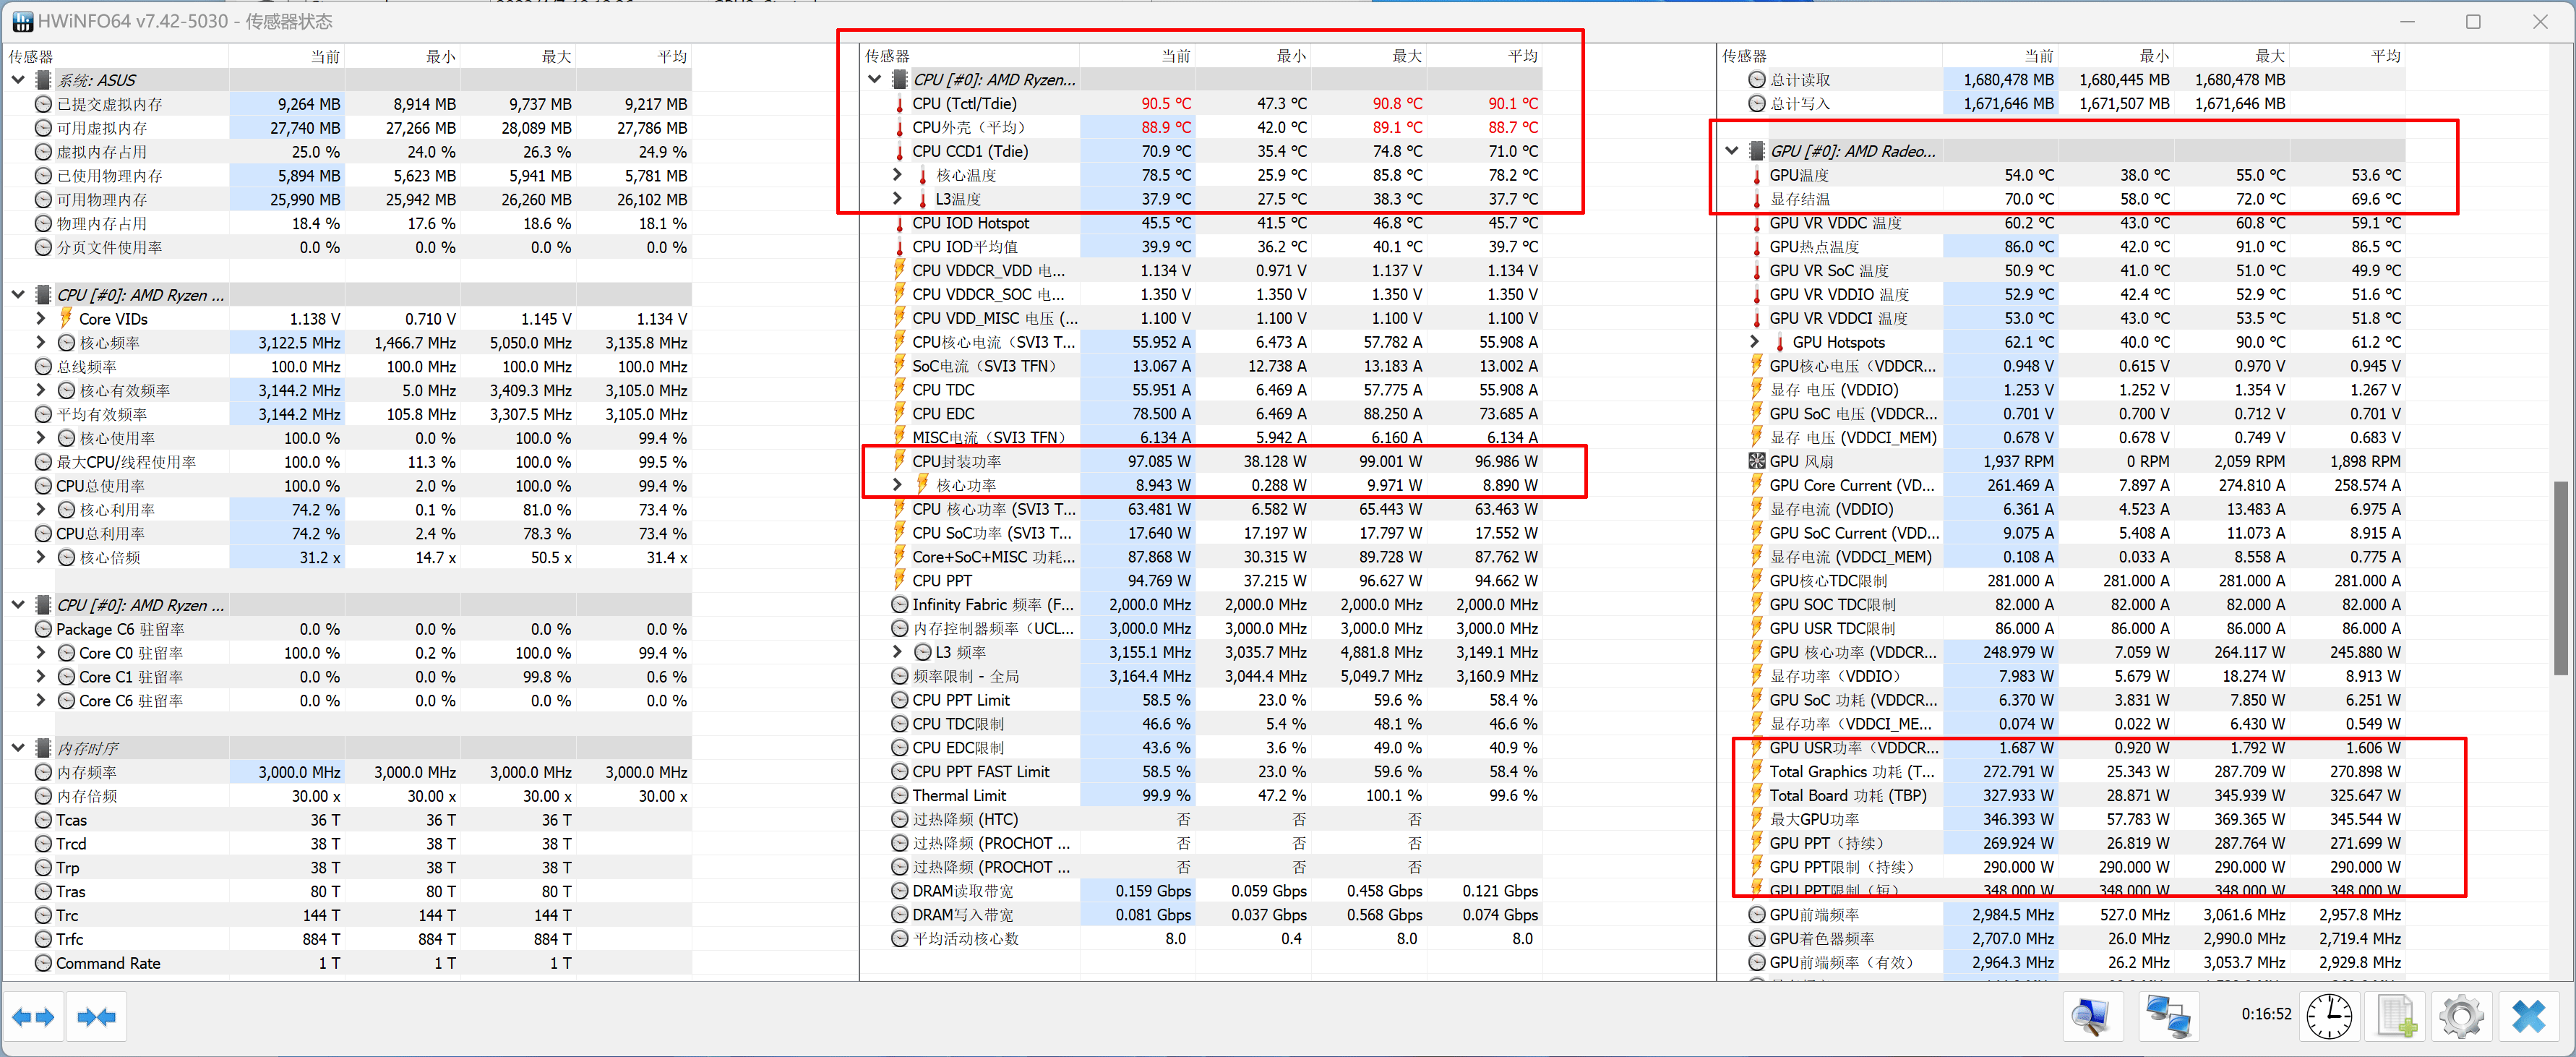The height and width of the screenshot is (1057, 2576).
Task: Collapse CPU [#0] group containing Core VIDs
Action: coord(18,294)
